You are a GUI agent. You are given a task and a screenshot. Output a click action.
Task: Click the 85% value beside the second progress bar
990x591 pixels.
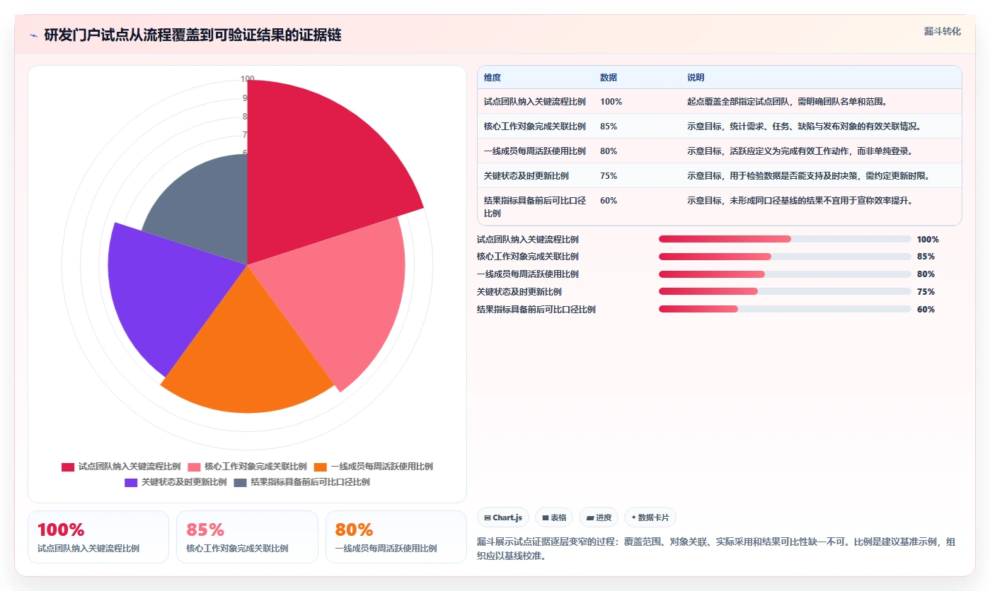[926, 257]
